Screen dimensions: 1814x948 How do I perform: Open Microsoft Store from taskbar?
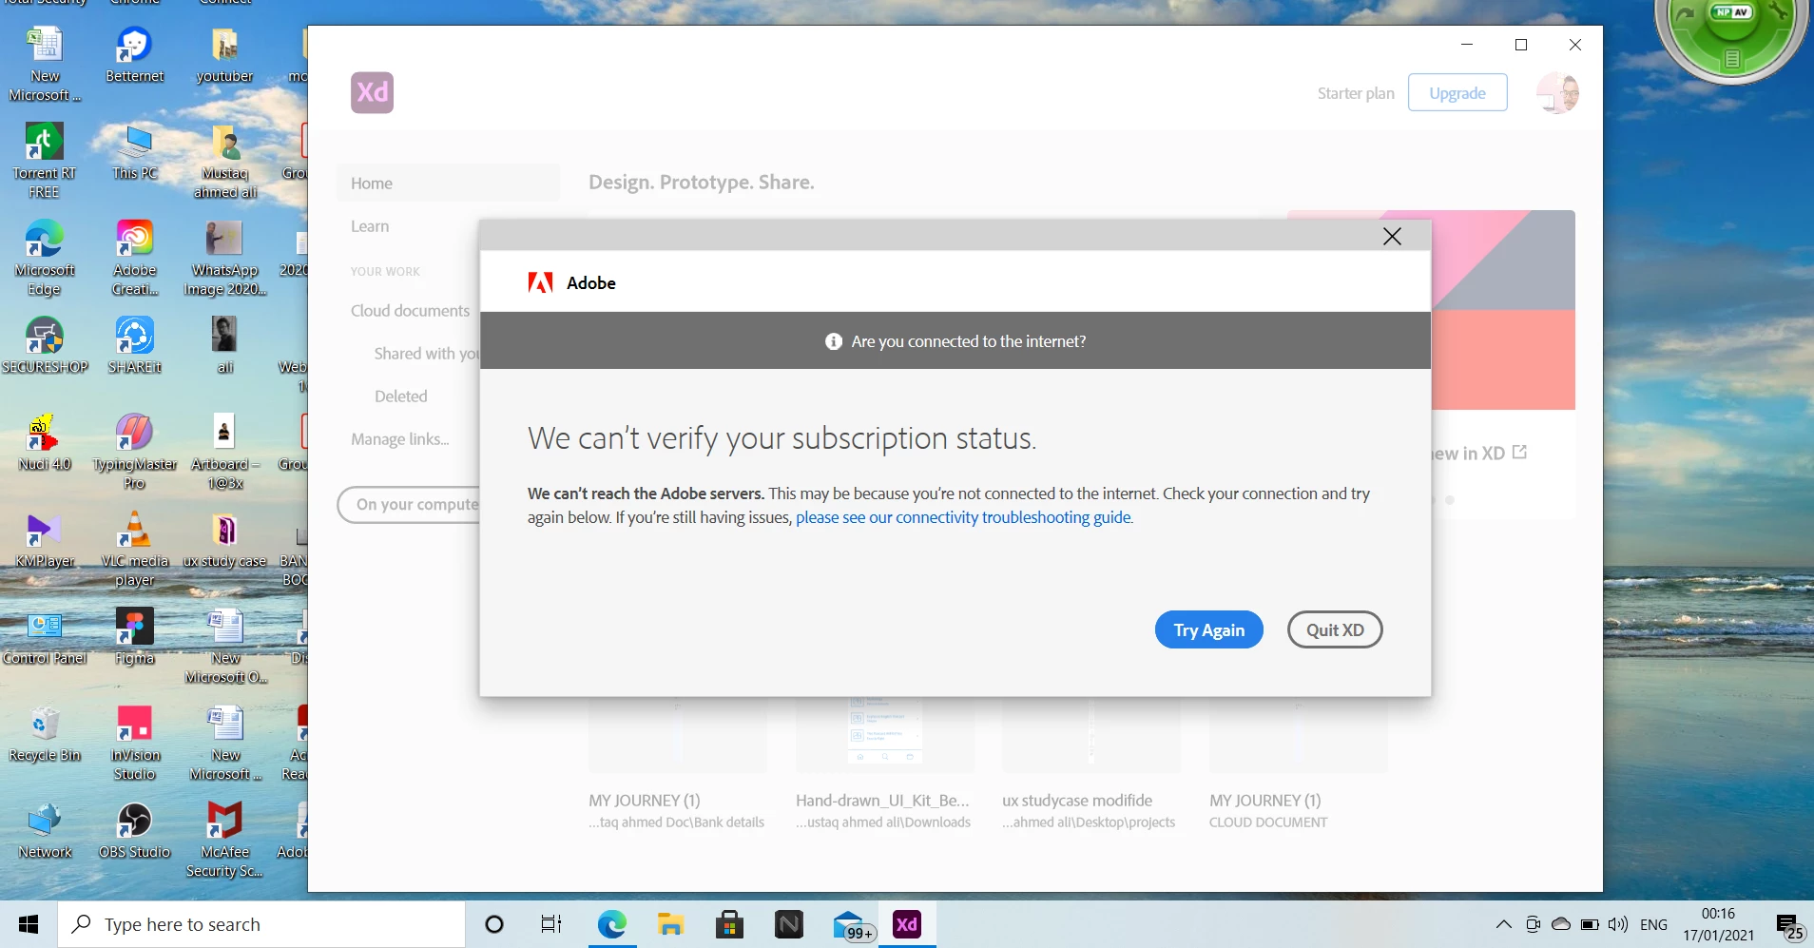729,924
